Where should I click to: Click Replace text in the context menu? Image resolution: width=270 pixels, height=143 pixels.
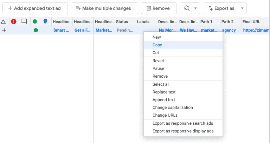tap(164, 92)
